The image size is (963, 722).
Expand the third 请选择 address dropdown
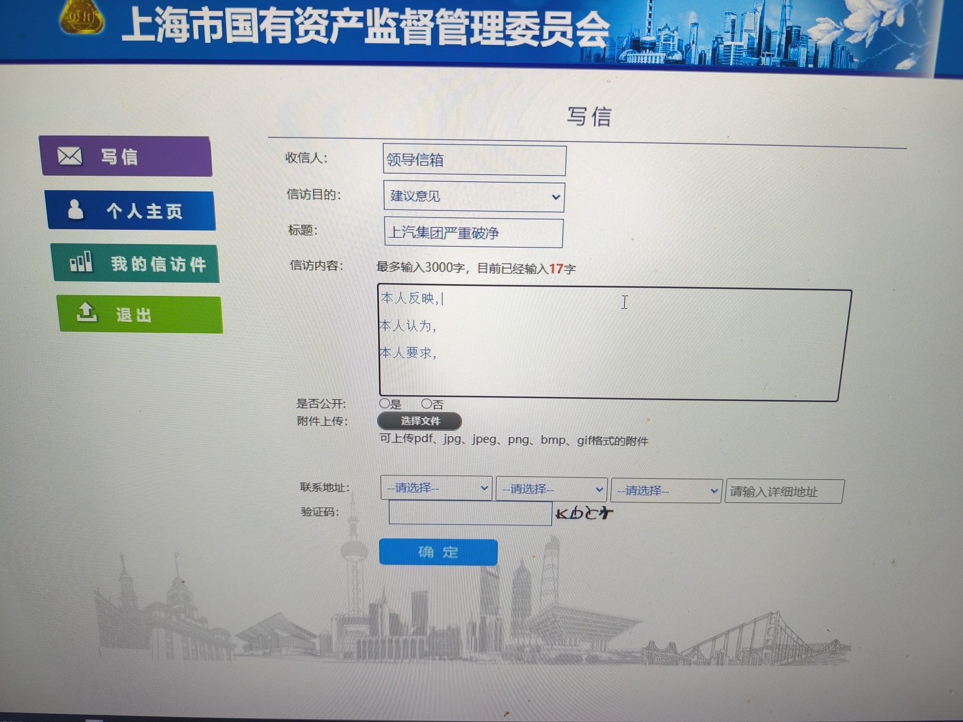[x=666, y=491]
